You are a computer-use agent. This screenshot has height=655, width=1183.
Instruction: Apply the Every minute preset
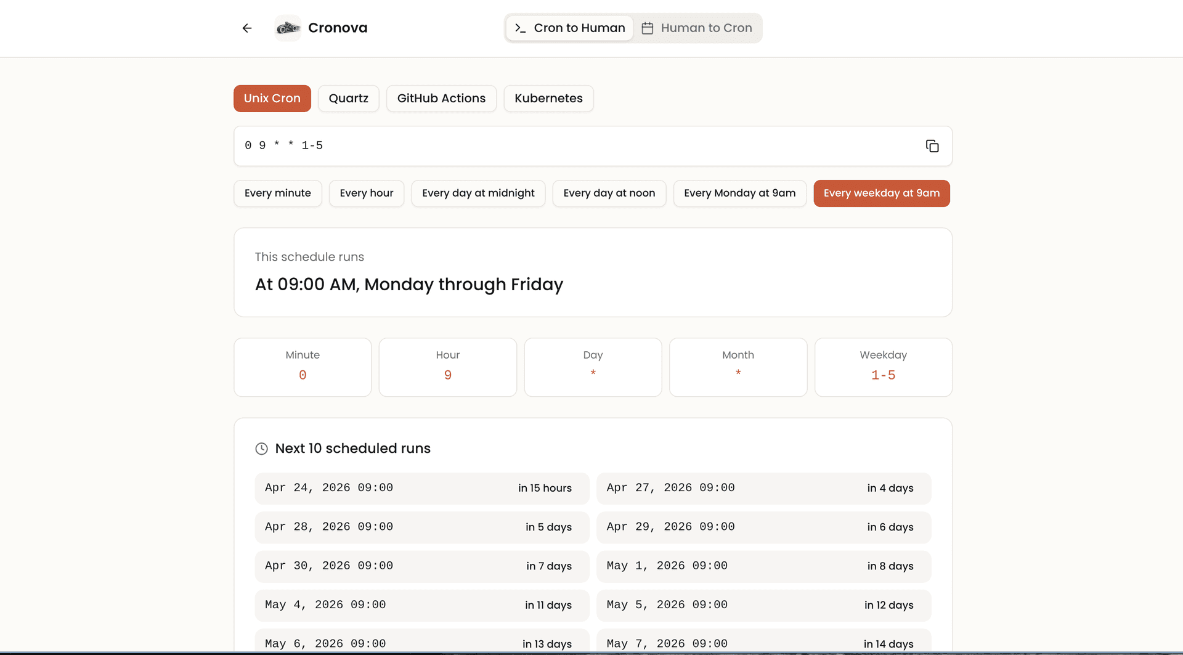278,193
